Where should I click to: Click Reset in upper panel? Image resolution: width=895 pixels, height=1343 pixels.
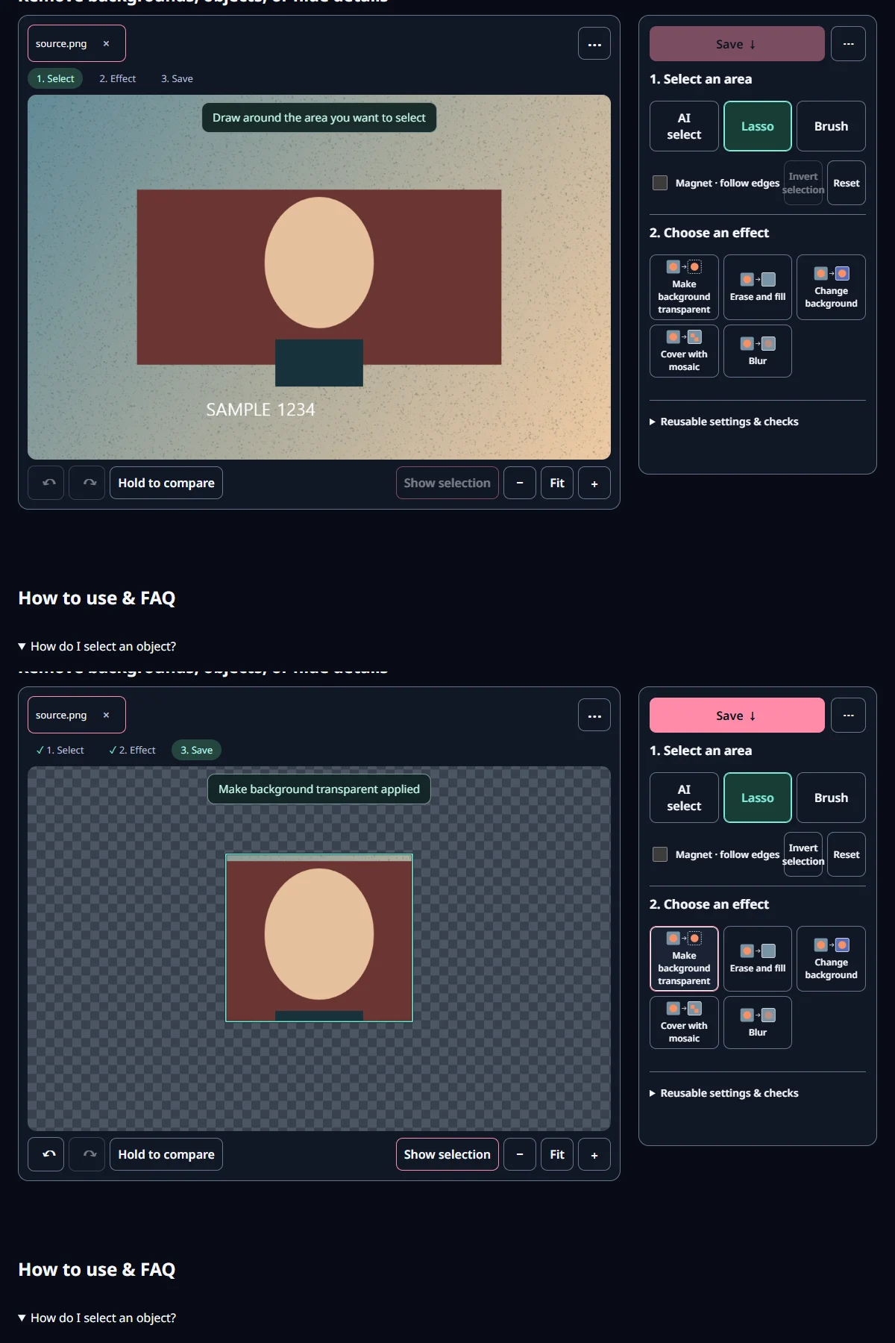pyautogui.click(x=847, y=183)
